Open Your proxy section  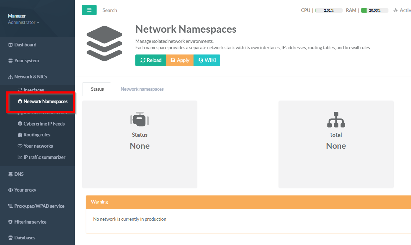[x=25, y=190]
